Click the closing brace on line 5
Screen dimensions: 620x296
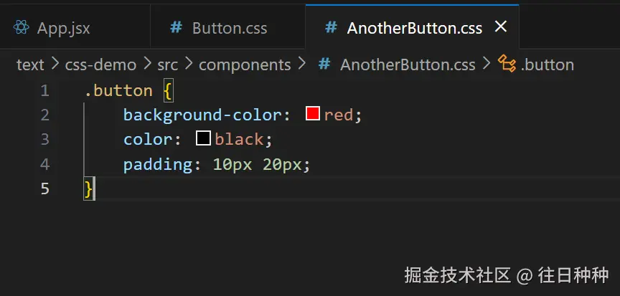pyautogui.click(x=88, y=188)
